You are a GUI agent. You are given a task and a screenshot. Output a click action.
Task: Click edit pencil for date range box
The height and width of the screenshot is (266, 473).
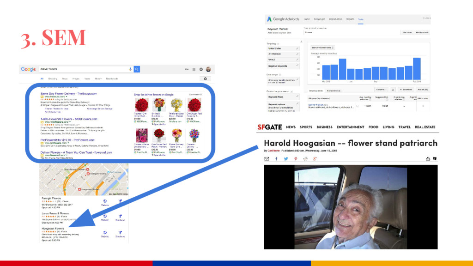[297, 80]
